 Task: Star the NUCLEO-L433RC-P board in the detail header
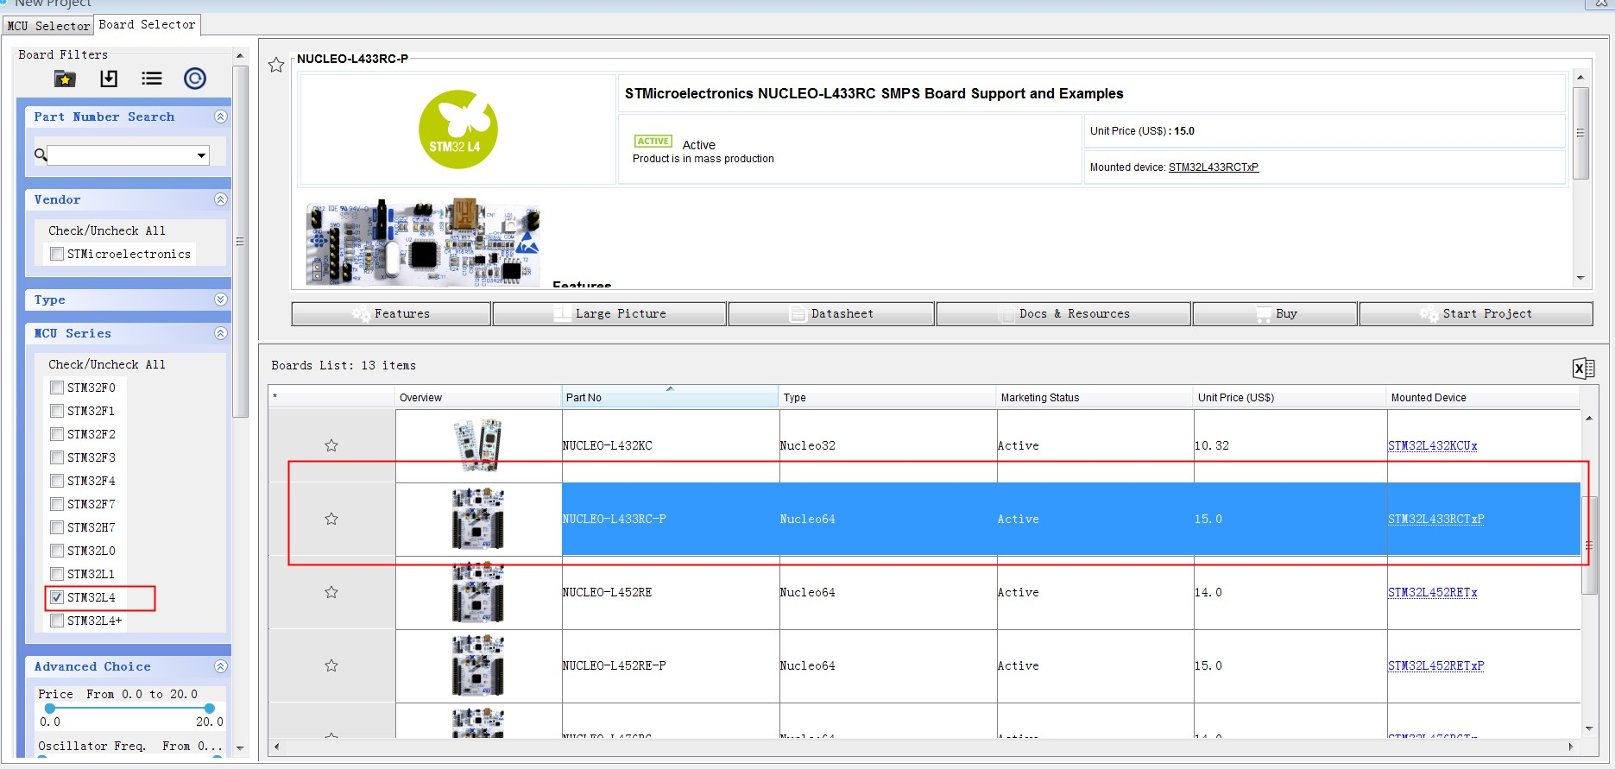pyautogui.click(x=276, y=65)
